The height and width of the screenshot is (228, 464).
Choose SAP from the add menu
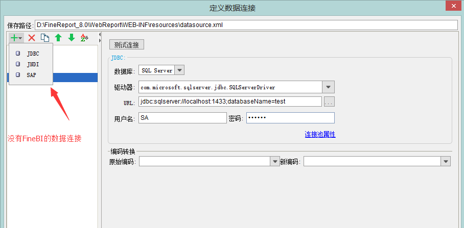click(31, 75)
